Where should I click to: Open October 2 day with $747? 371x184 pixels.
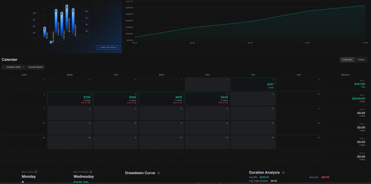253,84
